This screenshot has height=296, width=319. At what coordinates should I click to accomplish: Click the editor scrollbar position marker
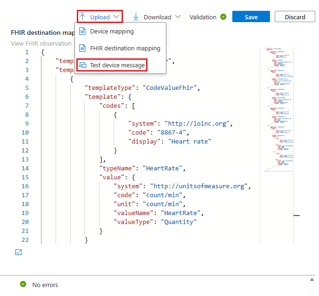pyautogui.click(x=297, y=215)
